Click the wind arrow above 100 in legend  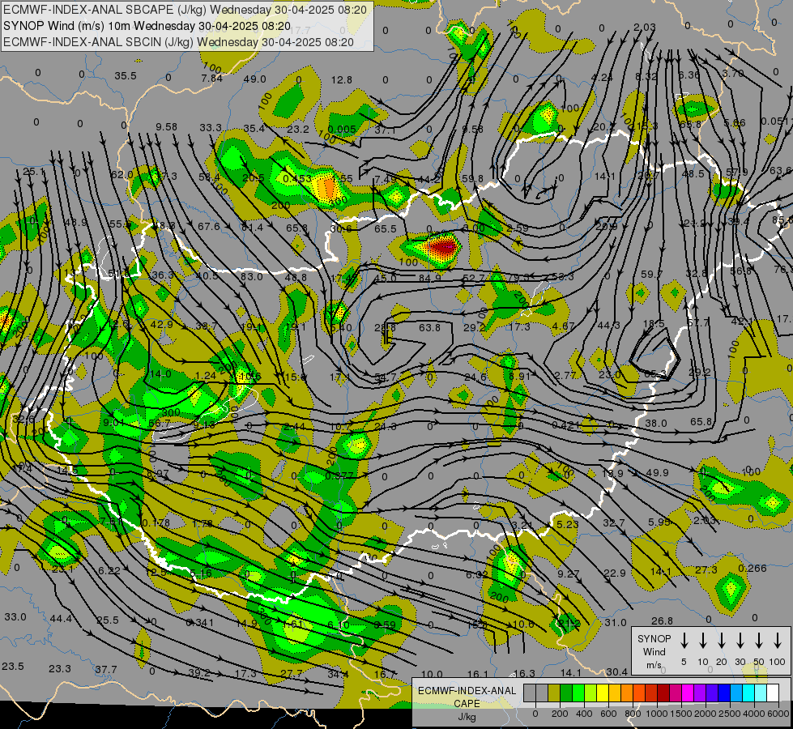click(778, 641)
